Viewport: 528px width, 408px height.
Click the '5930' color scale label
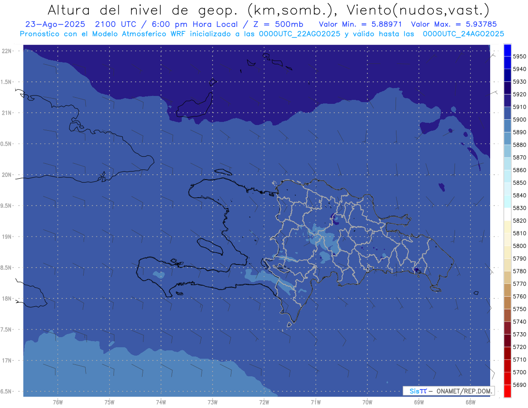click(519, 82)
